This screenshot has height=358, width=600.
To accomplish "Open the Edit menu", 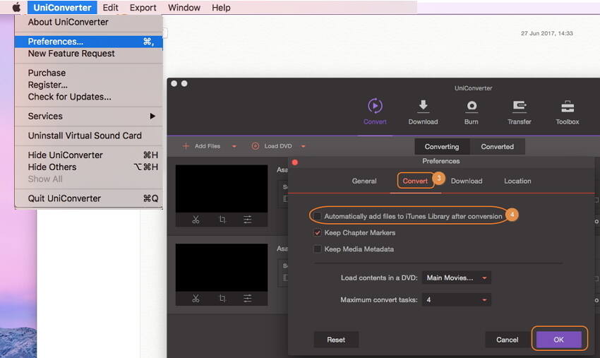I will 110,7.
